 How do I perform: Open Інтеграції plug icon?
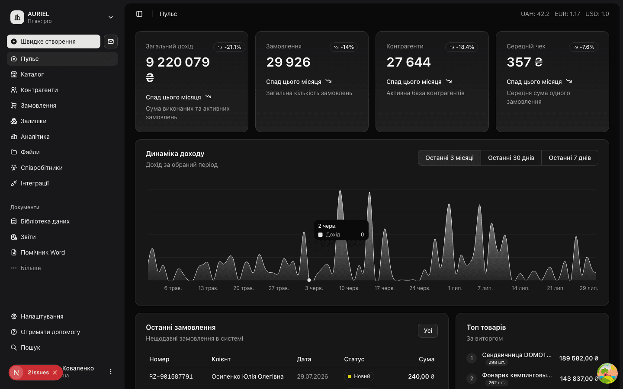pos(14,183)
